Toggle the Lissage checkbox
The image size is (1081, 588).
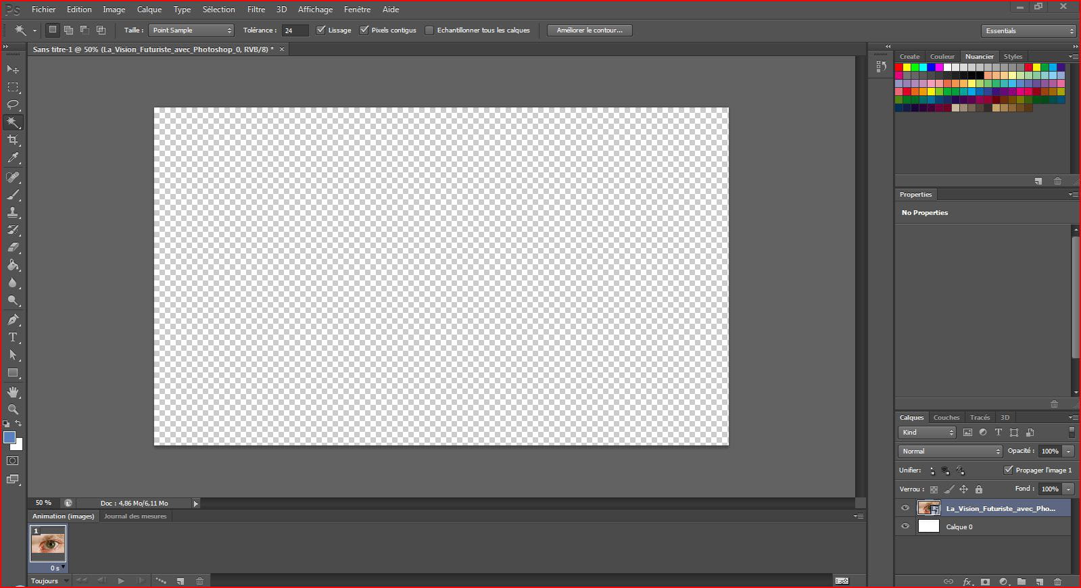[x=321, y=30]
